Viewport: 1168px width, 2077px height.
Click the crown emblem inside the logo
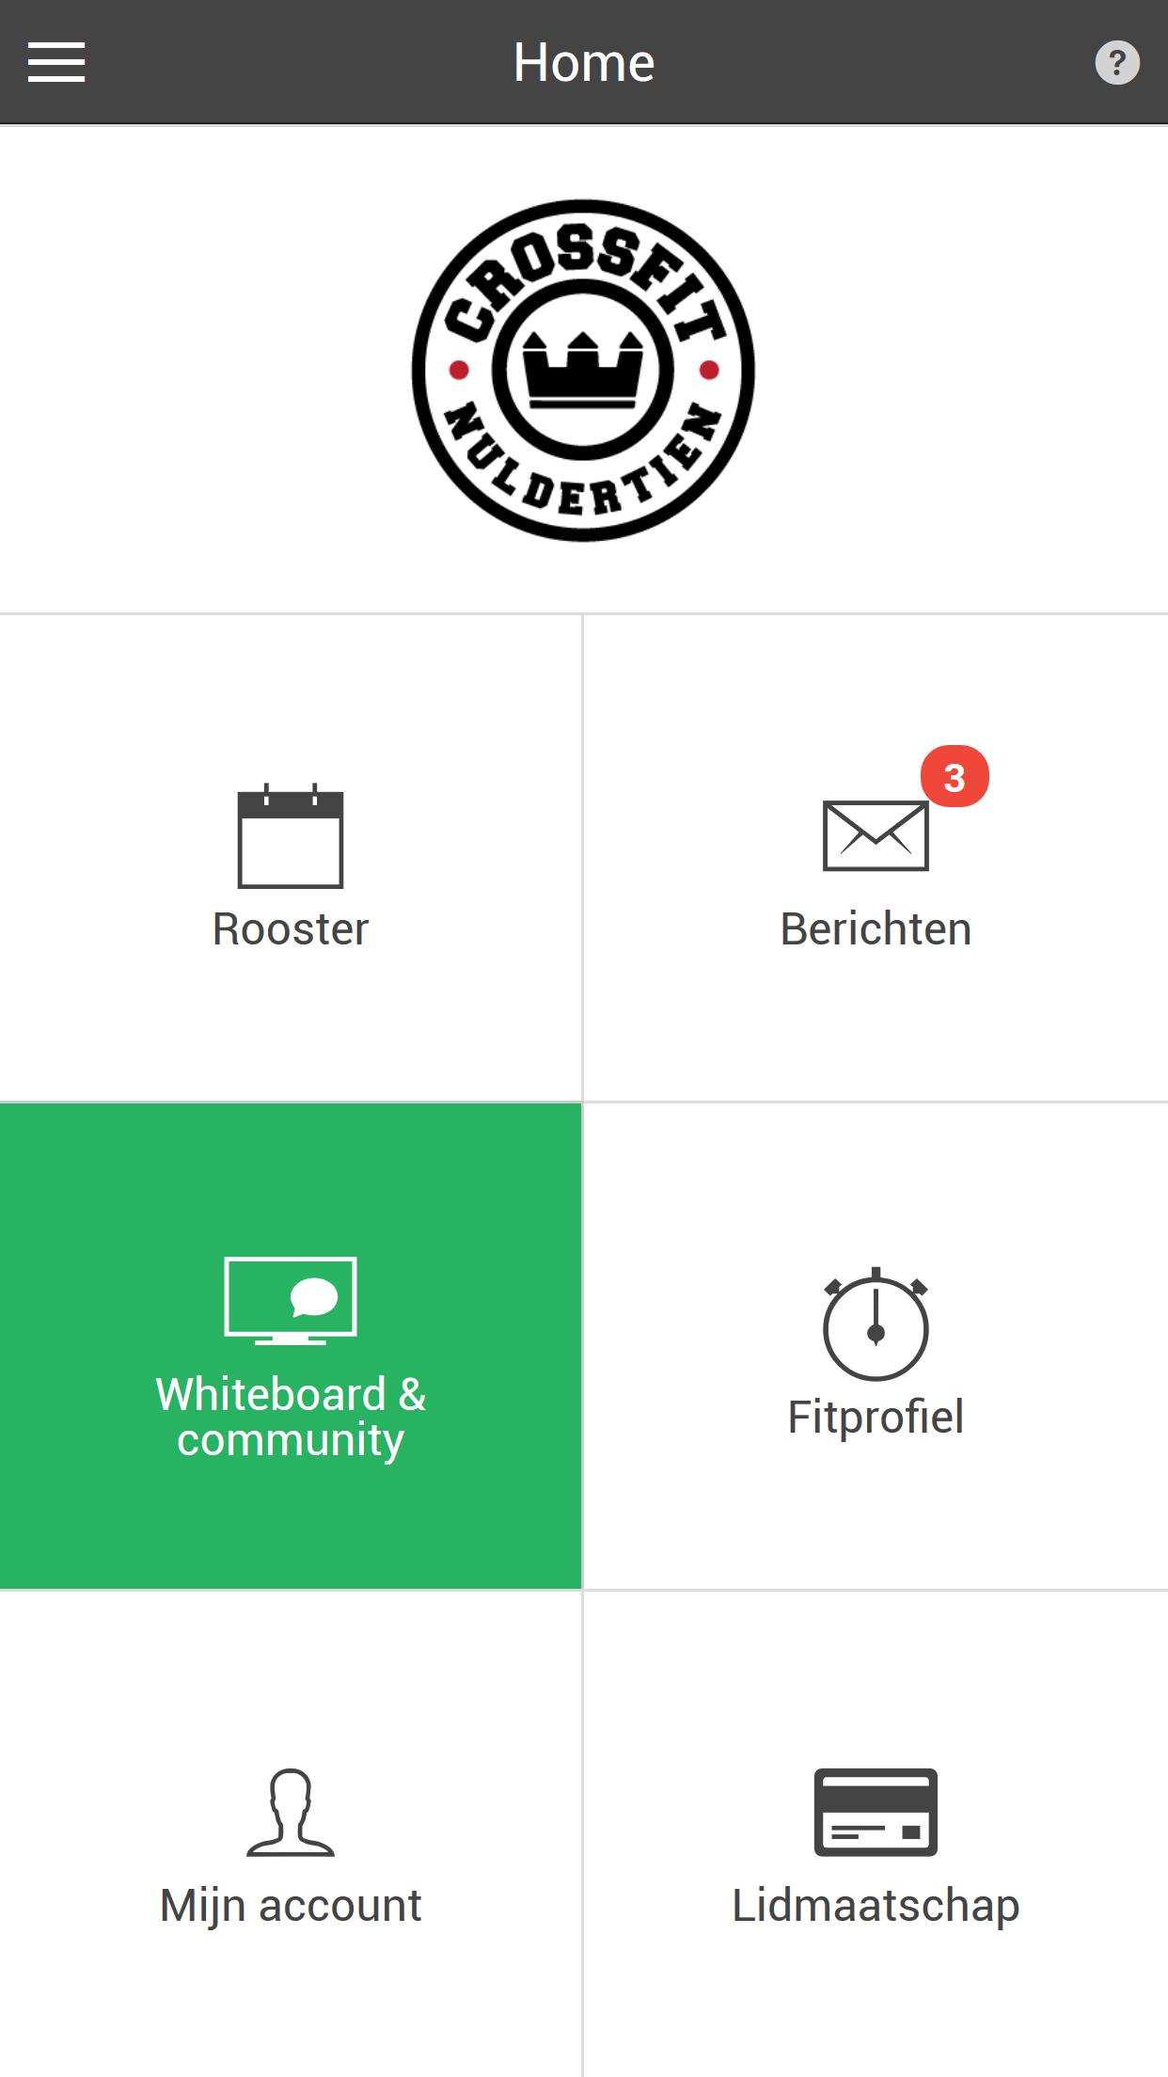(x=583, y=369)
